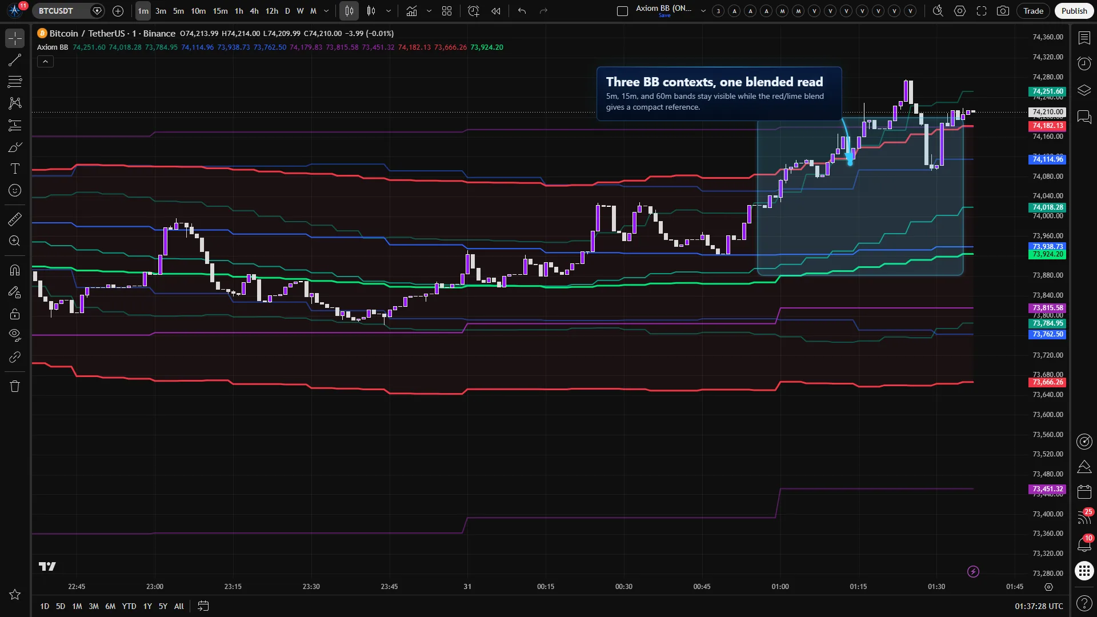Open the alerts panel clock icon

(x=1084, y=63)
